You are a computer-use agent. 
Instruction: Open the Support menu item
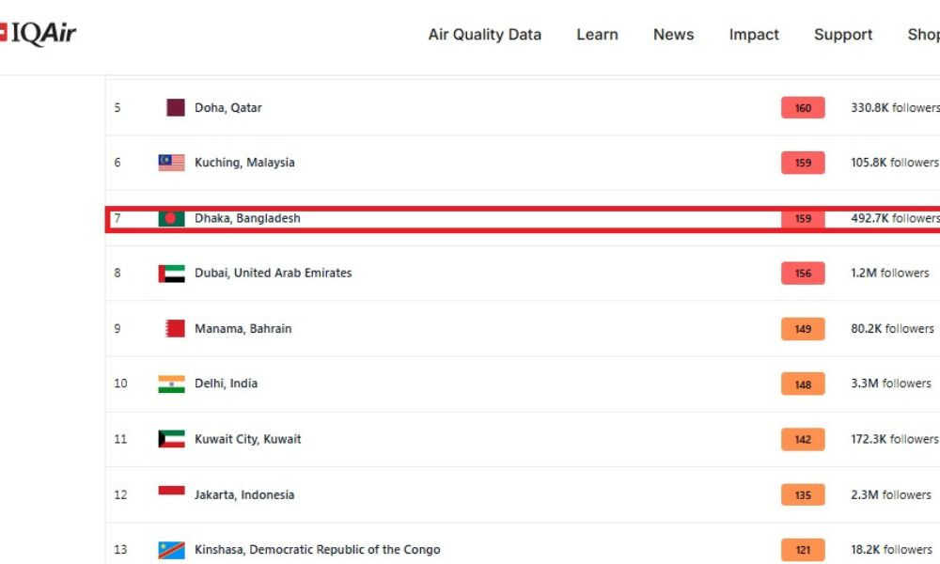click(x=843, y=35)
